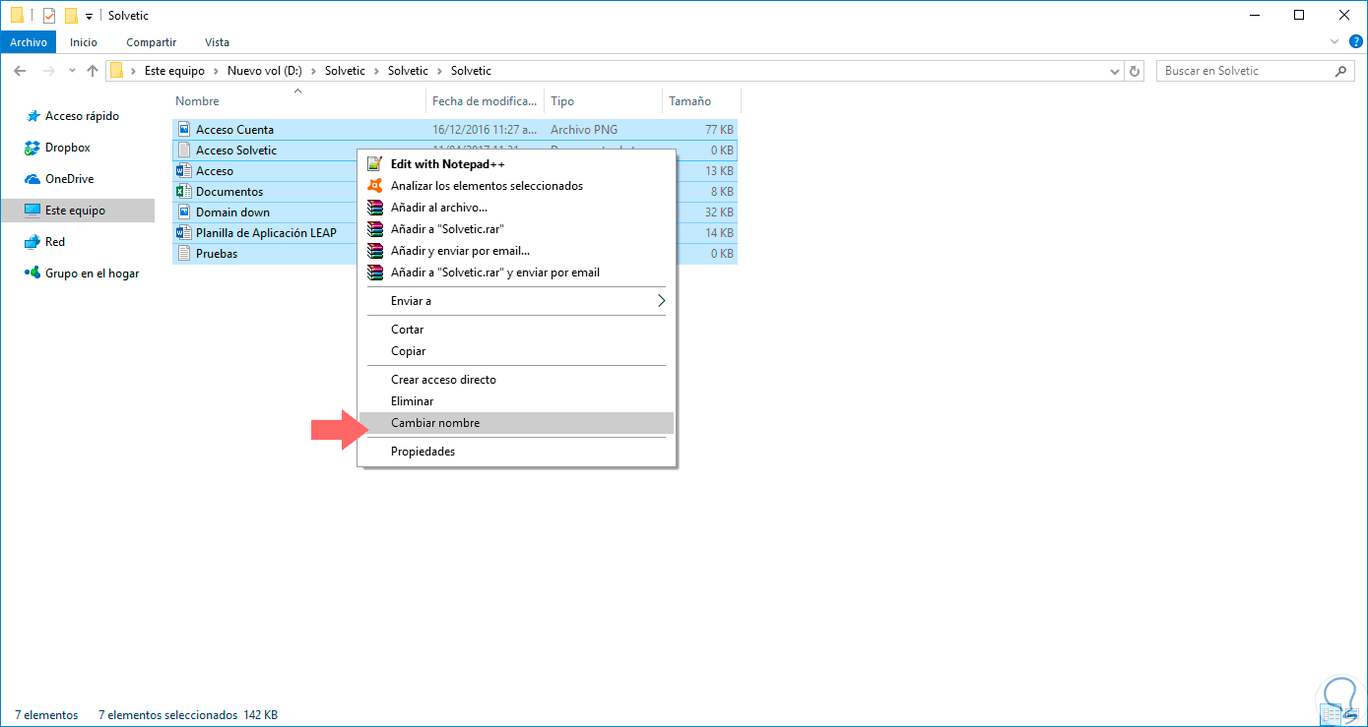Click the Acceso rápido star icon
1368x727 pixels.
pos(32,116)
